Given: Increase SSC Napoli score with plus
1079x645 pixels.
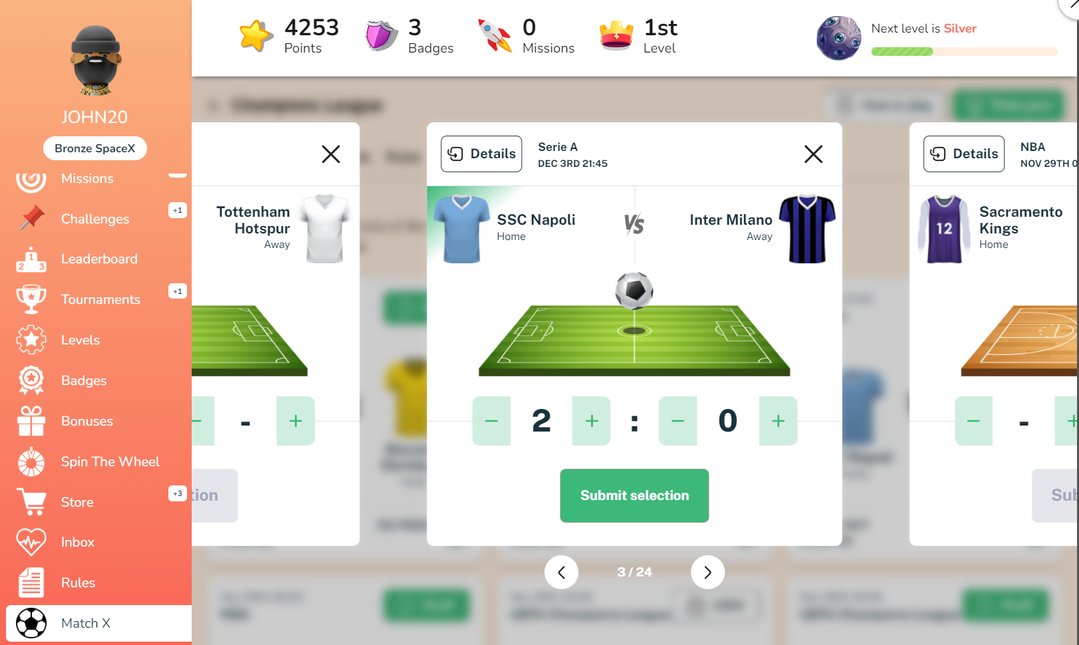Looking at the screenshot, I should pyautogui.click(x=591, y=421).
